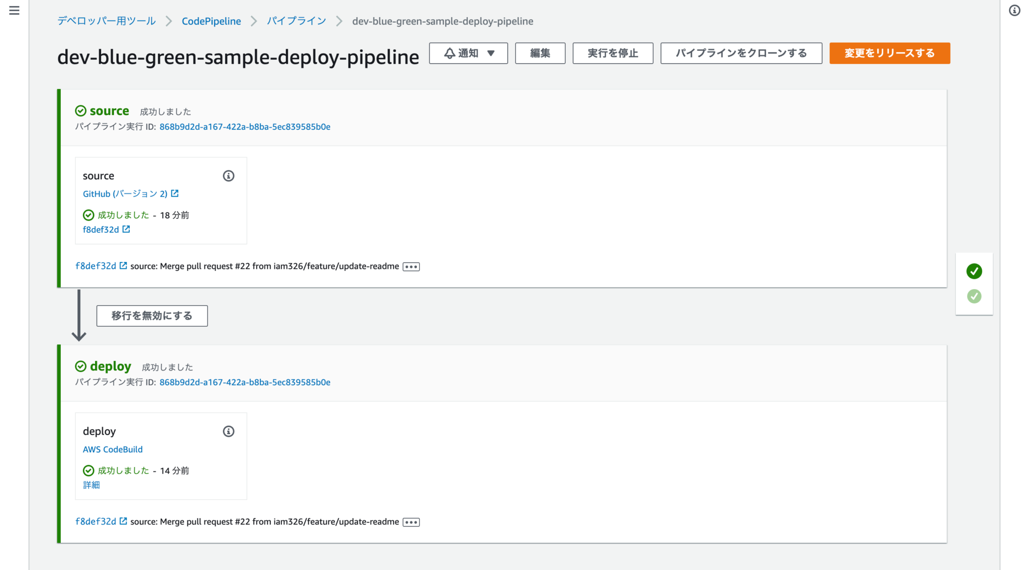Image resolution: width=1029 pixels, height=570 pixels.
Task: Click the info icon in the source action card
Action: (x=229, y=176)
